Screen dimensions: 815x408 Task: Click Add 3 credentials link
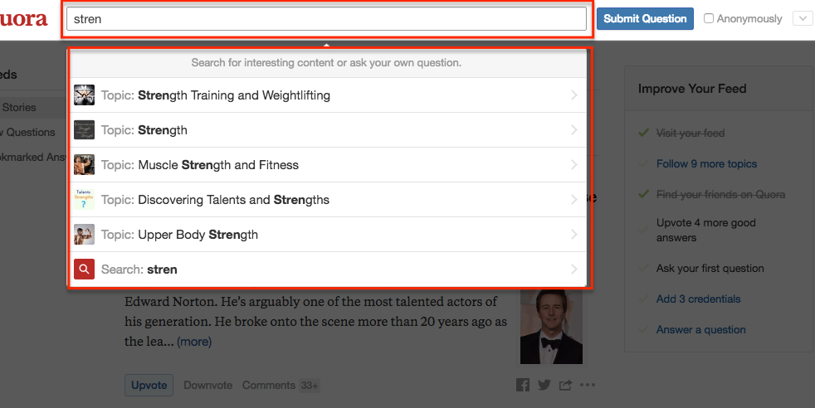[x=699, y=299]
